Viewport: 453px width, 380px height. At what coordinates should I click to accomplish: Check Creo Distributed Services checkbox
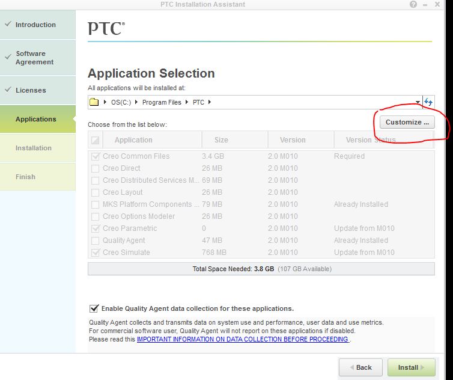pyautogui.click(x=95, y=180)
